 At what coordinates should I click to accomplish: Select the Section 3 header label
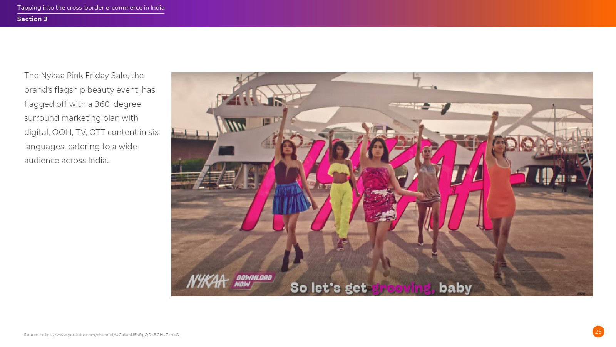[x=32, y=19]
